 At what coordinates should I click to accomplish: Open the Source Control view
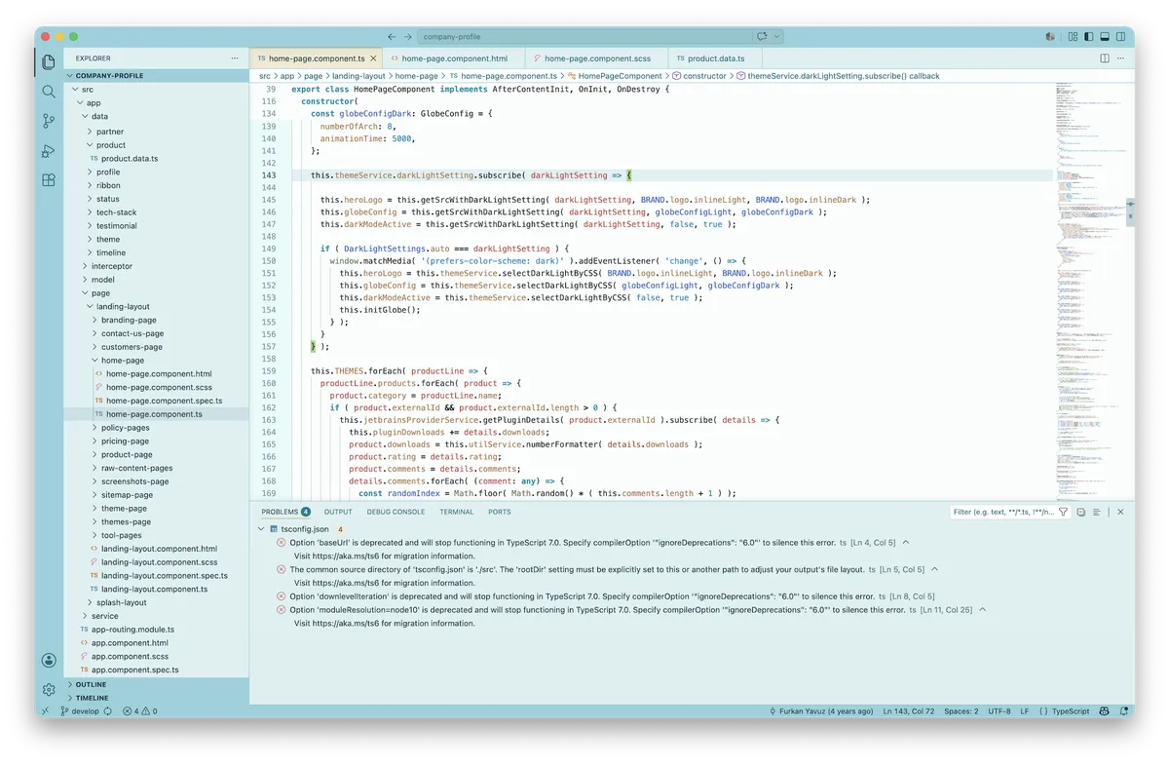click(49, 121)
